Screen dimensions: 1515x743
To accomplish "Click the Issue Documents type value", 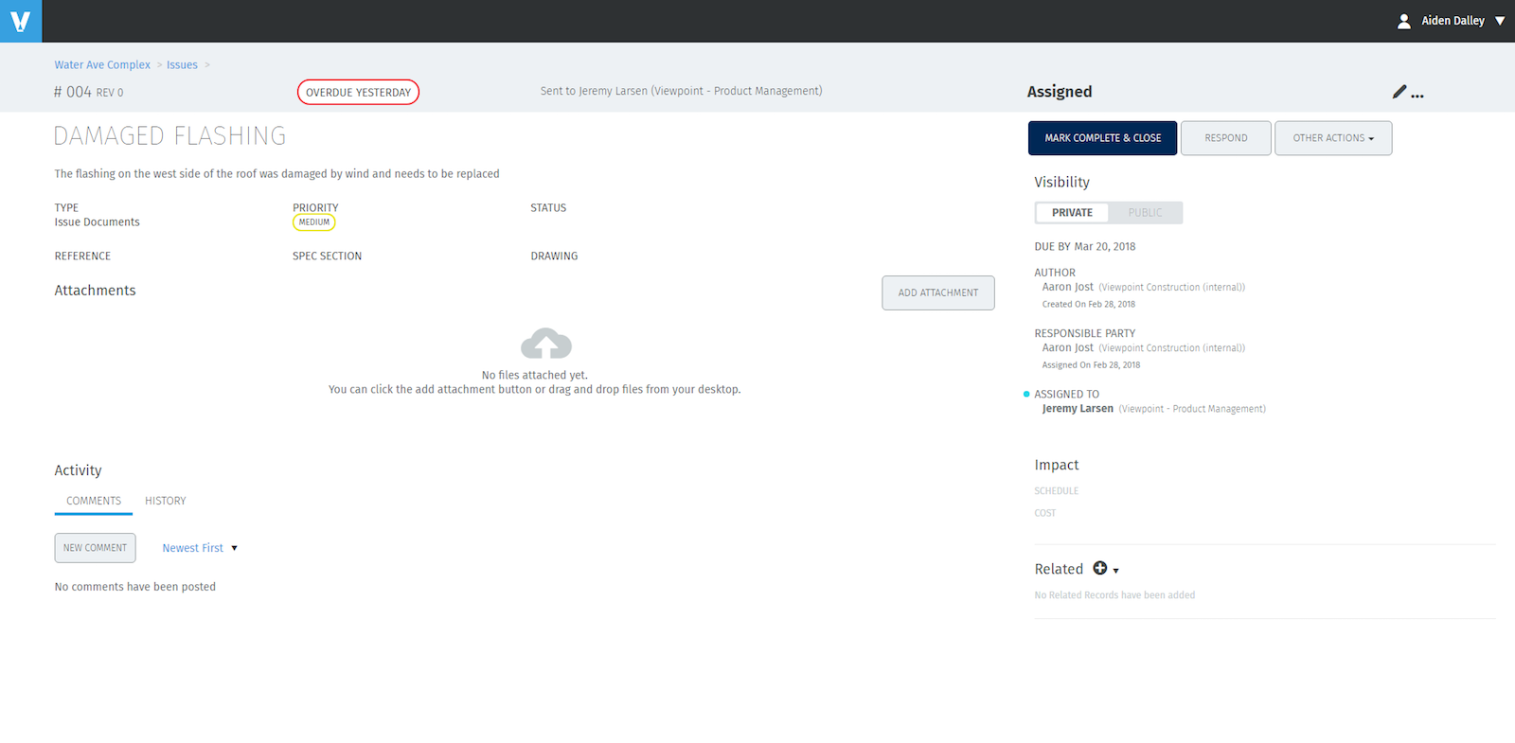I will pyautogui.click(x=97, y=222).
